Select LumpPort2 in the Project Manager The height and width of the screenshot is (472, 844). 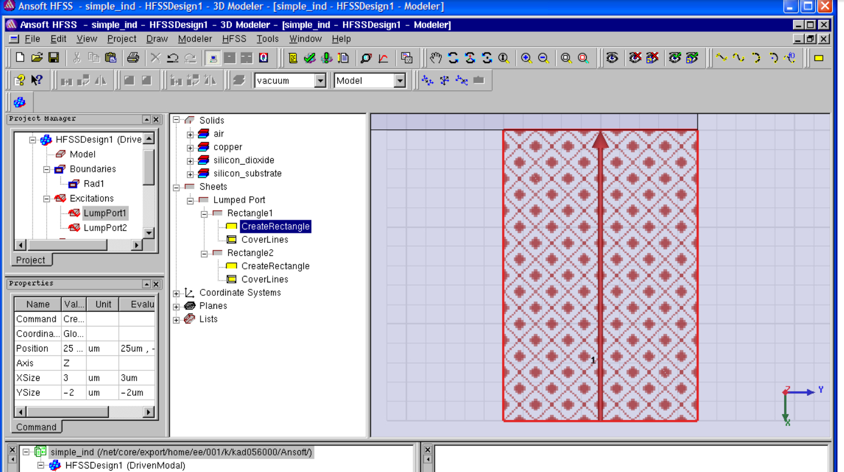105,228
